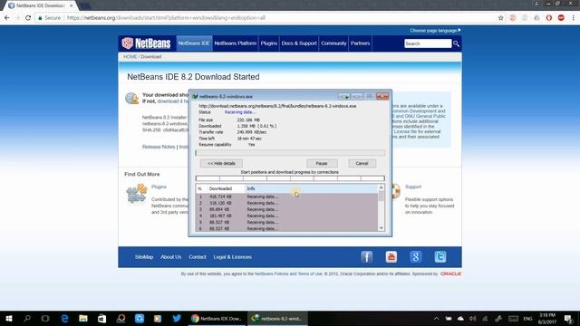Click the download globe icon beside 'Your download'
The image size is (580, 326).
tap(131, 99)
